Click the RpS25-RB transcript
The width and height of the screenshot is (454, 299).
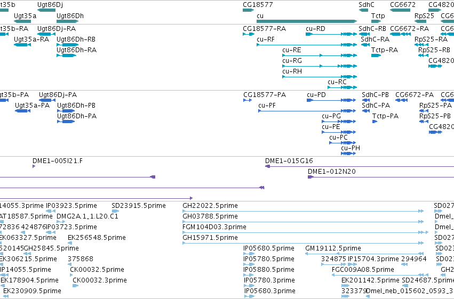423,55
